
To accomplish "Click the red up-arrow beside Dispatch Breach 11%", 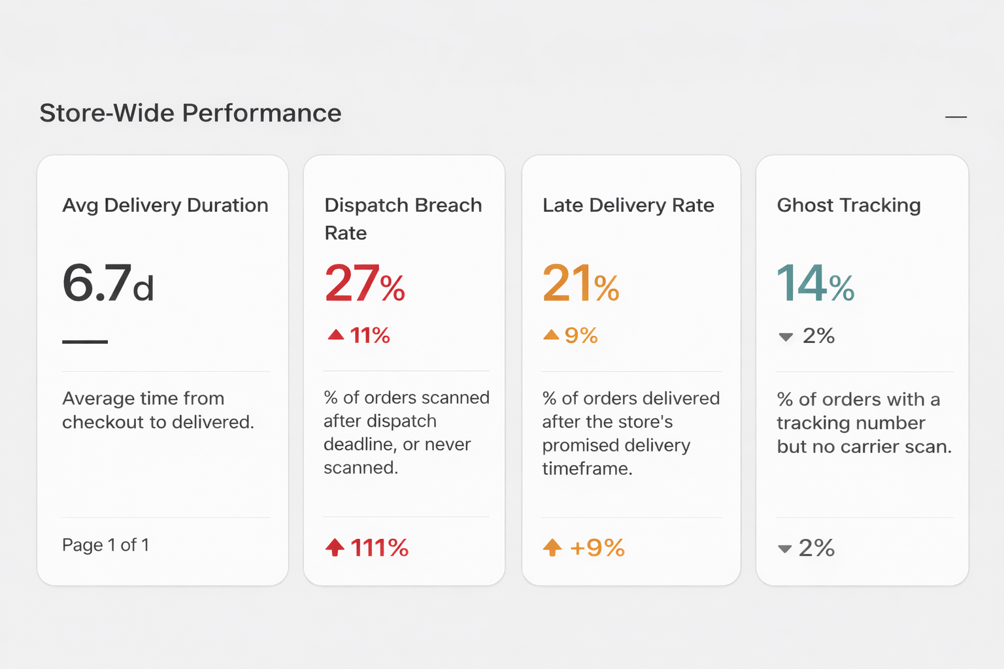I will [335, 335].
